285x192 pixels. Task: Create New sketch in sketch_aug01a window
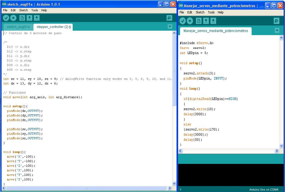(x=22, y=18)
